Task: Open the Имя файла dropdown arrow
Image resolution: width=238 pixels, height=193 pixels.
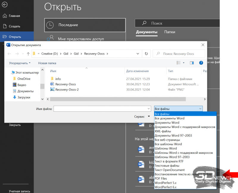Action: [149, 109]
